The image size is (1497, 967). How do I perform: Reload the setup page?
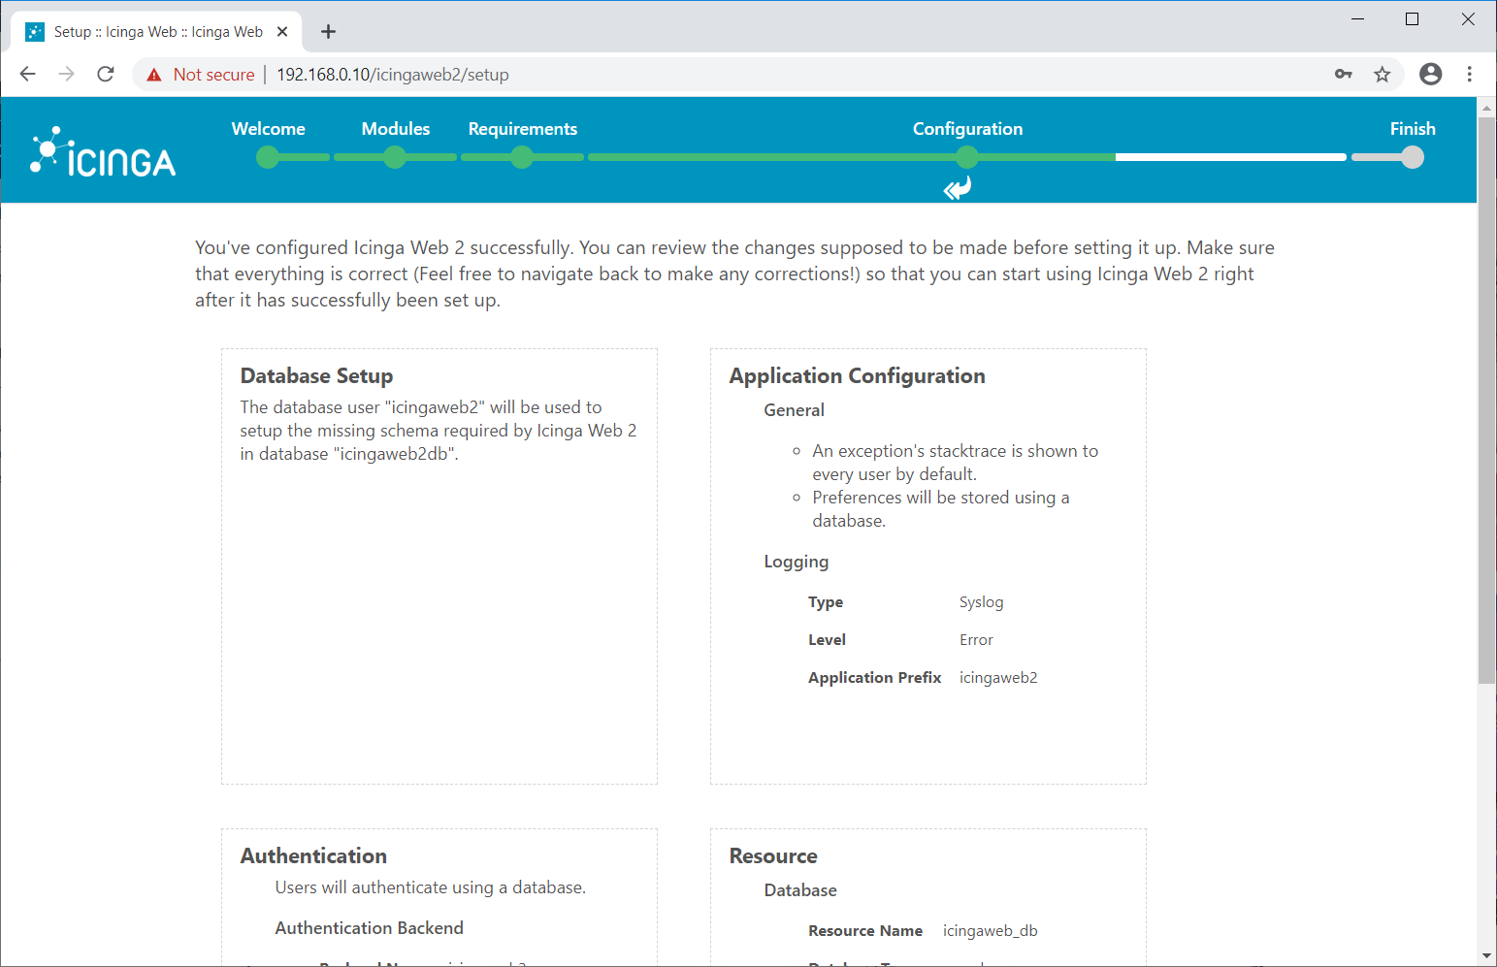click(106, 75)
